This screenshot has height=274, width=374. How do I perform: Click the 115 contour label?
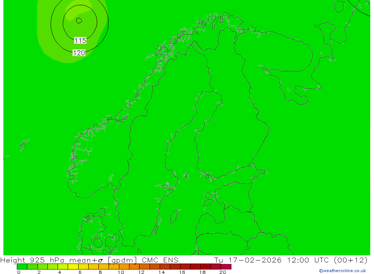point(80,40)
